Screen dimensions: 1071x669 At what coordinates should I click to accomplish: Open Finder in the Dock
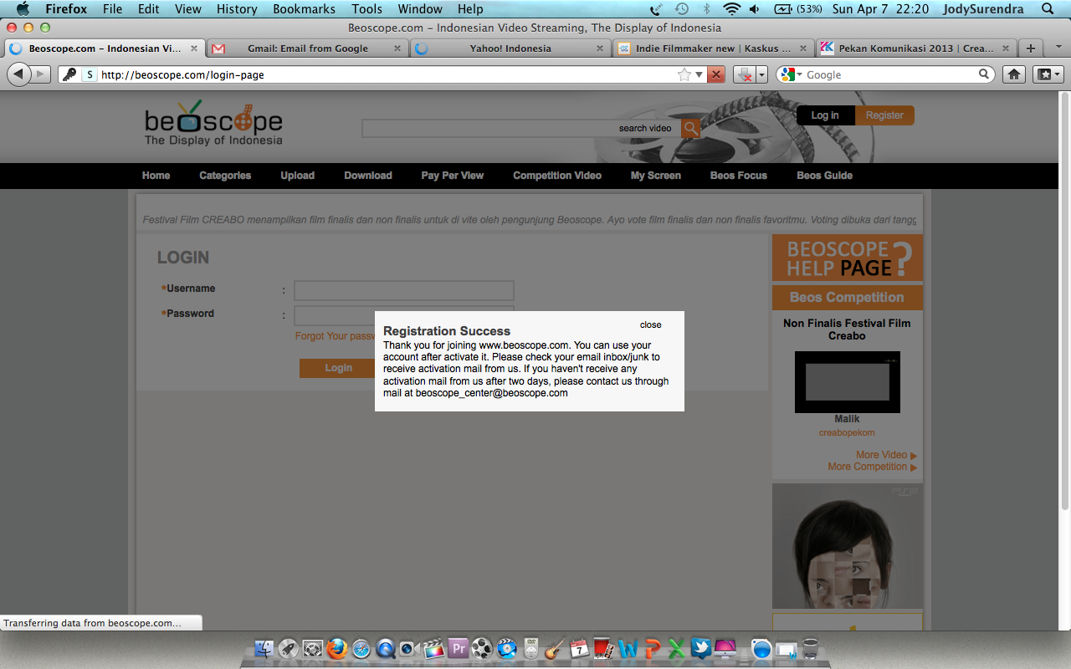[264, 648]
